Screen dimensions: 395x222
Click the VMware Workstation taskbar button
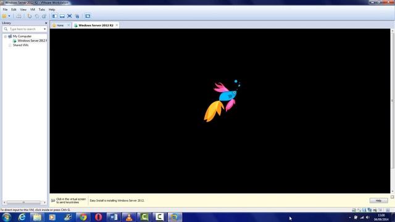point(175,217)
